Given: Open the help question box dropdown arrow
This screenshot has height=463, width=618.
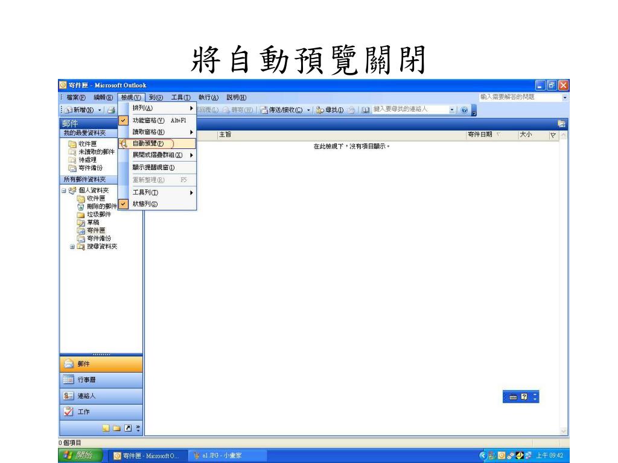Looking at the screenshot, I should pyautogui.click(x=565, y=97).
